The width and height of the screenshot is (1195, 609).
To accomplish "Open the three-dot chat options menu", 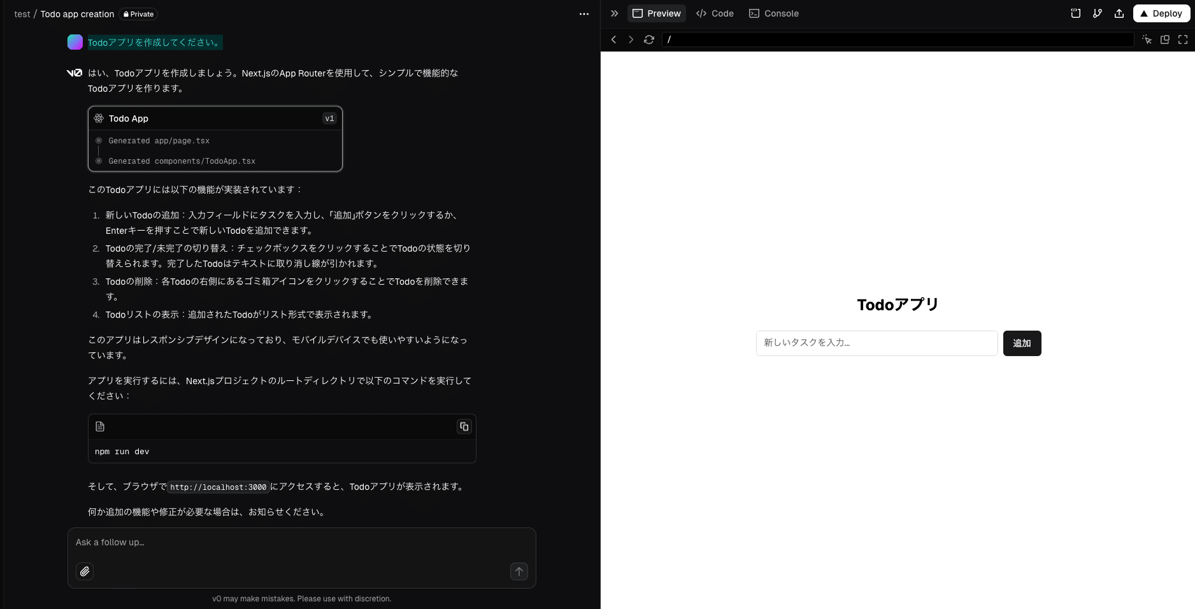I will click(583, 14).
